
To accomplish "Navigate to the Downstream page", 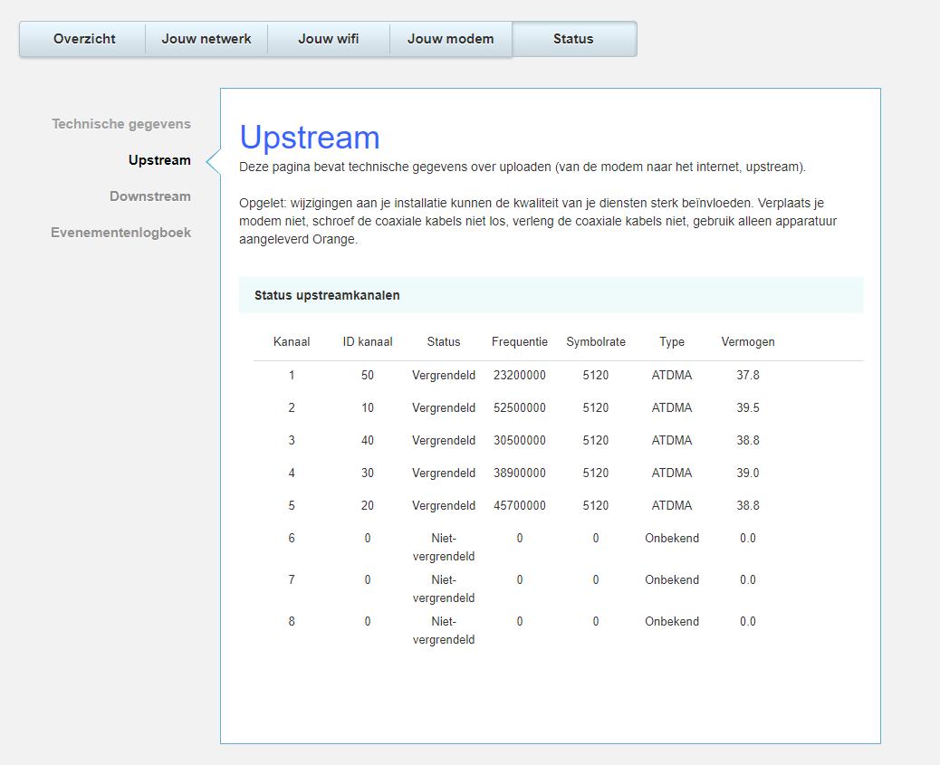I will click(x=150, y=196).
